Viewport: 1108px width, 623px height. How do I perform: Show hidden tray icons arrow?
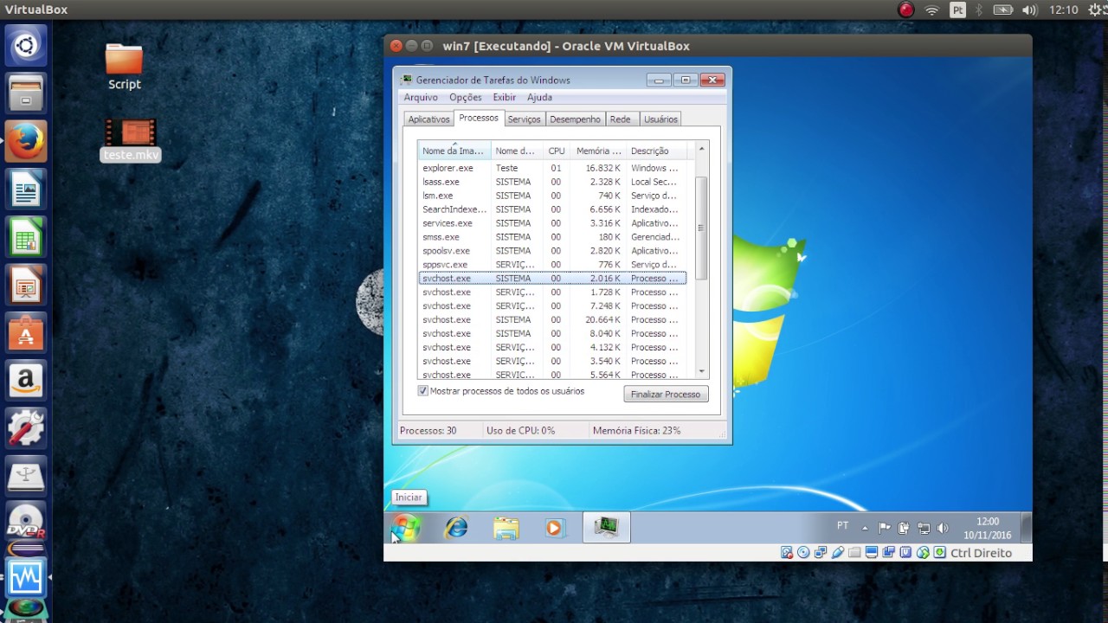[864, 528]
